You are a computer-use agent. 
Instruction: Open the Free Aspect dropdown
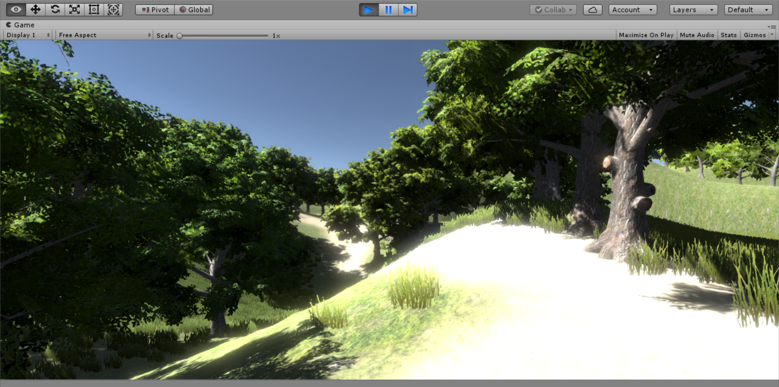point(104,35)
